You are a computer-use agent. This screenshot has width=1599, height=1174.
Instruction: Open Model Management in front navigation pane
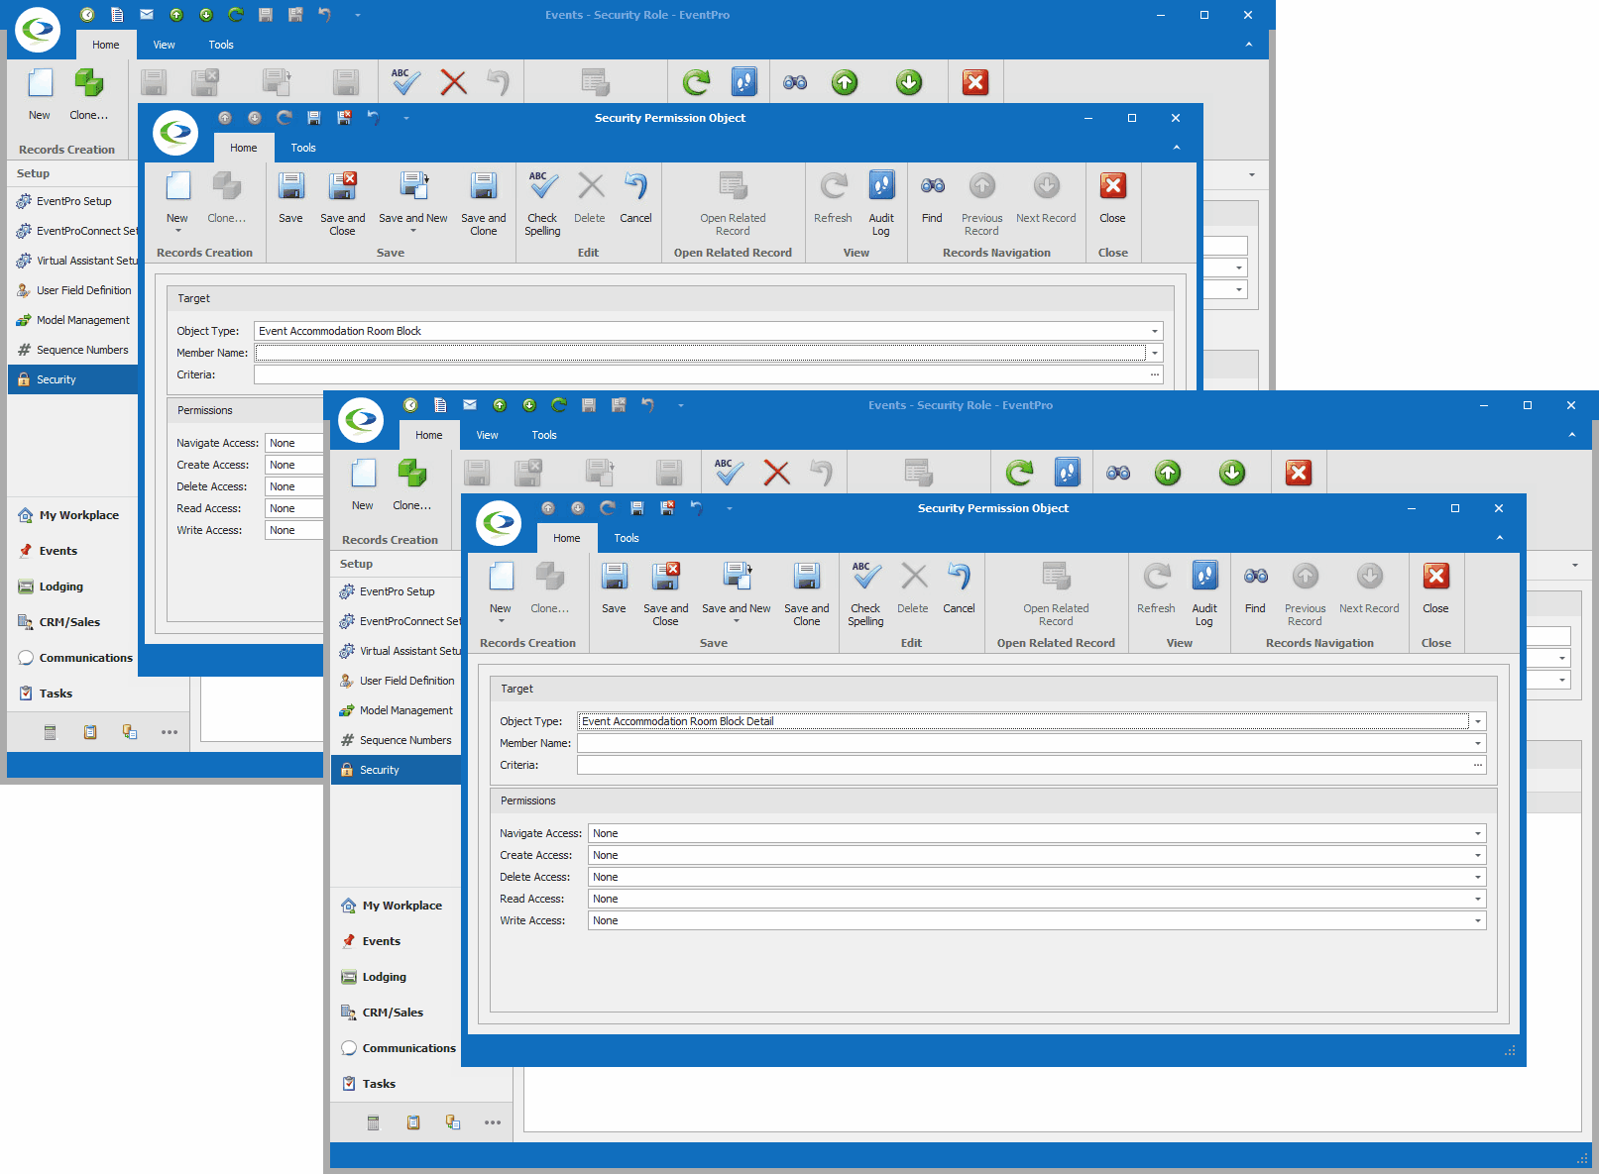(x=397, y=710)
